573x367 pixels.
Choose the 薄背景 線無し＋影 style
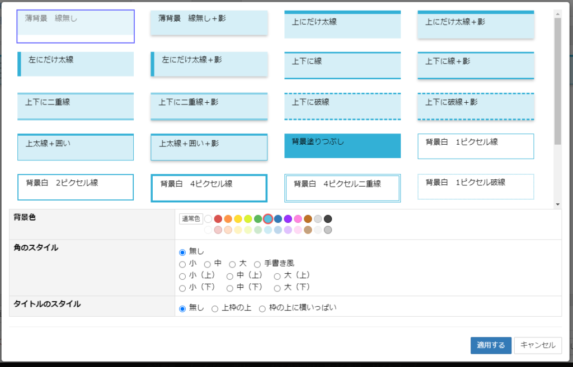tap(209, 23)
